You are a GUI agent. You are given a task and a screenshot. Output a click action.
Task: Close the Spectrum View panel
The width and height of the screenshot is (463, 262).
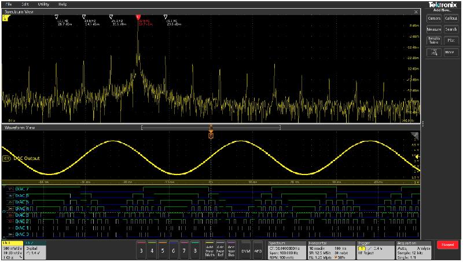tap(417, 12)
